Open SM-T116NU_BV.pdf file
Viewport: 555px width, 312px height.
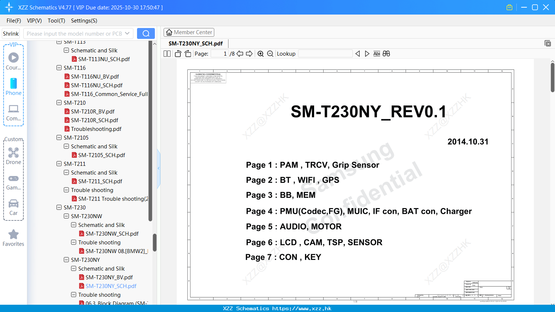(x=95, y=77)
